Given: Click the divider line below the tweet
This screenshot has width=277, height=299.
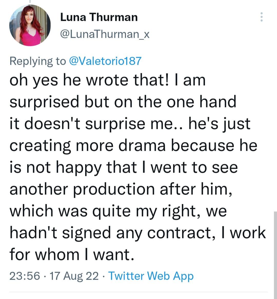Looking at the screenshot, I should tap(138, 292).
